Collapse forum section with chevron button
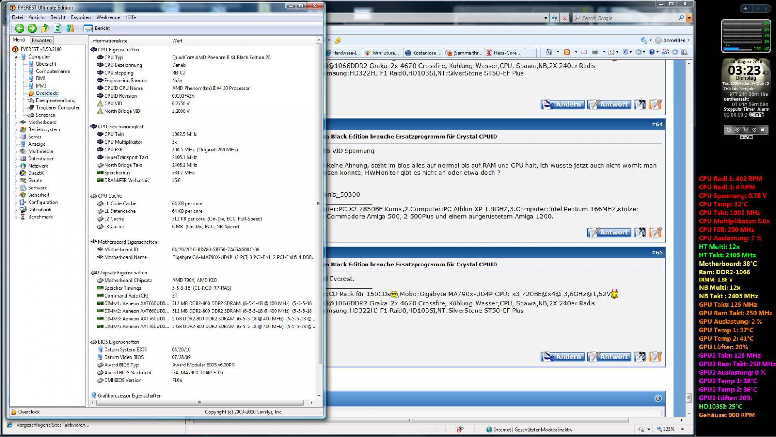Image resolution: width=776 pixels, height=437 pixels. [x=658, y=398]
